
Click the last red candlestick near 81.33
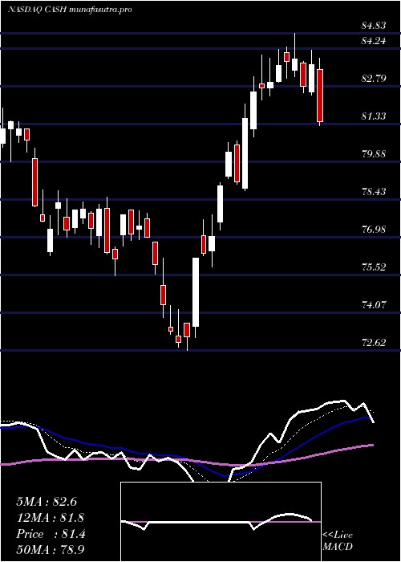tap(320, 96)
